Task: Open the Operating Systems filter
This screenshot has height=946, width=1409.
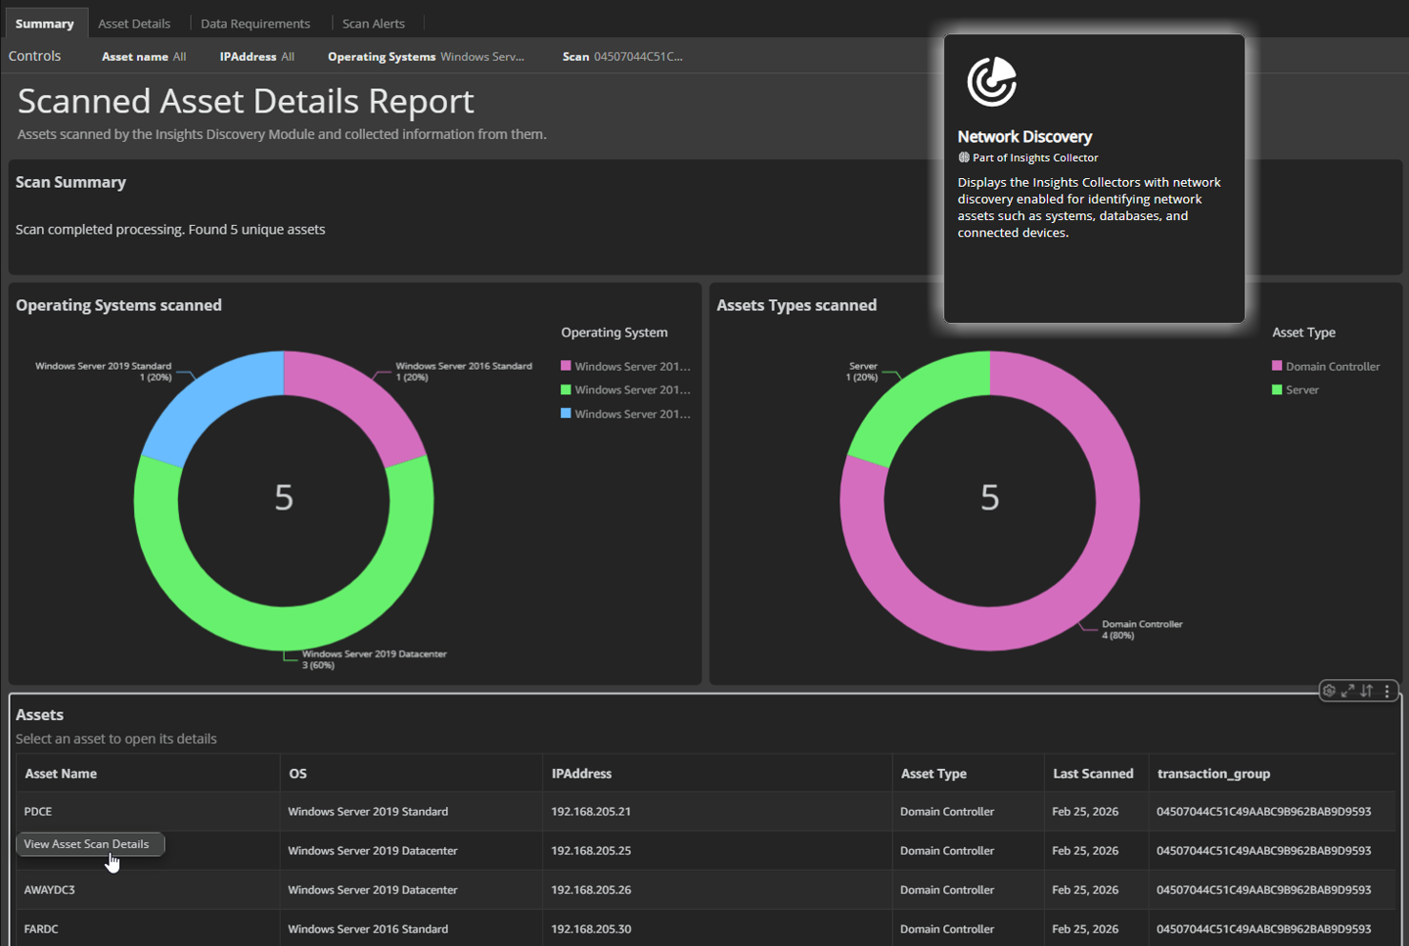Action: (426, 56)
